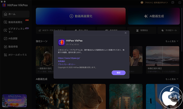Select the 背景除去 tool chip
Viewport: 183px width, 109px height.
click(x=142, y=31)
